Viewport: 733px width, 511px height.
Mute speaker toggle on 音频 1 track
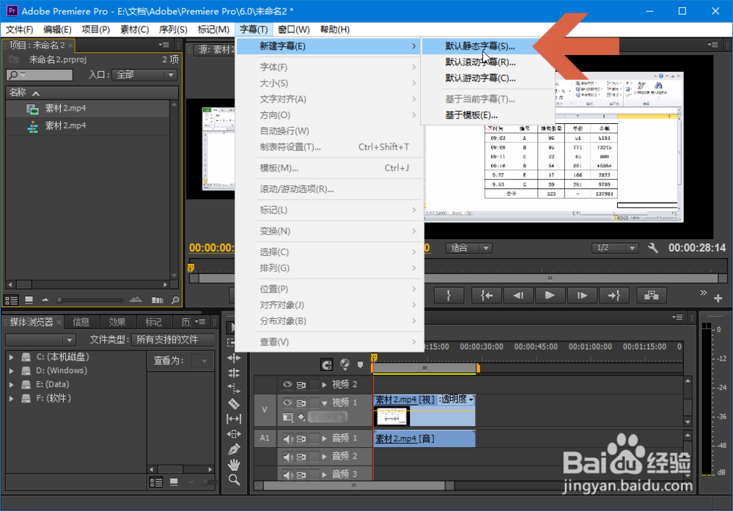pyautogui.click(x=288, y=438)
